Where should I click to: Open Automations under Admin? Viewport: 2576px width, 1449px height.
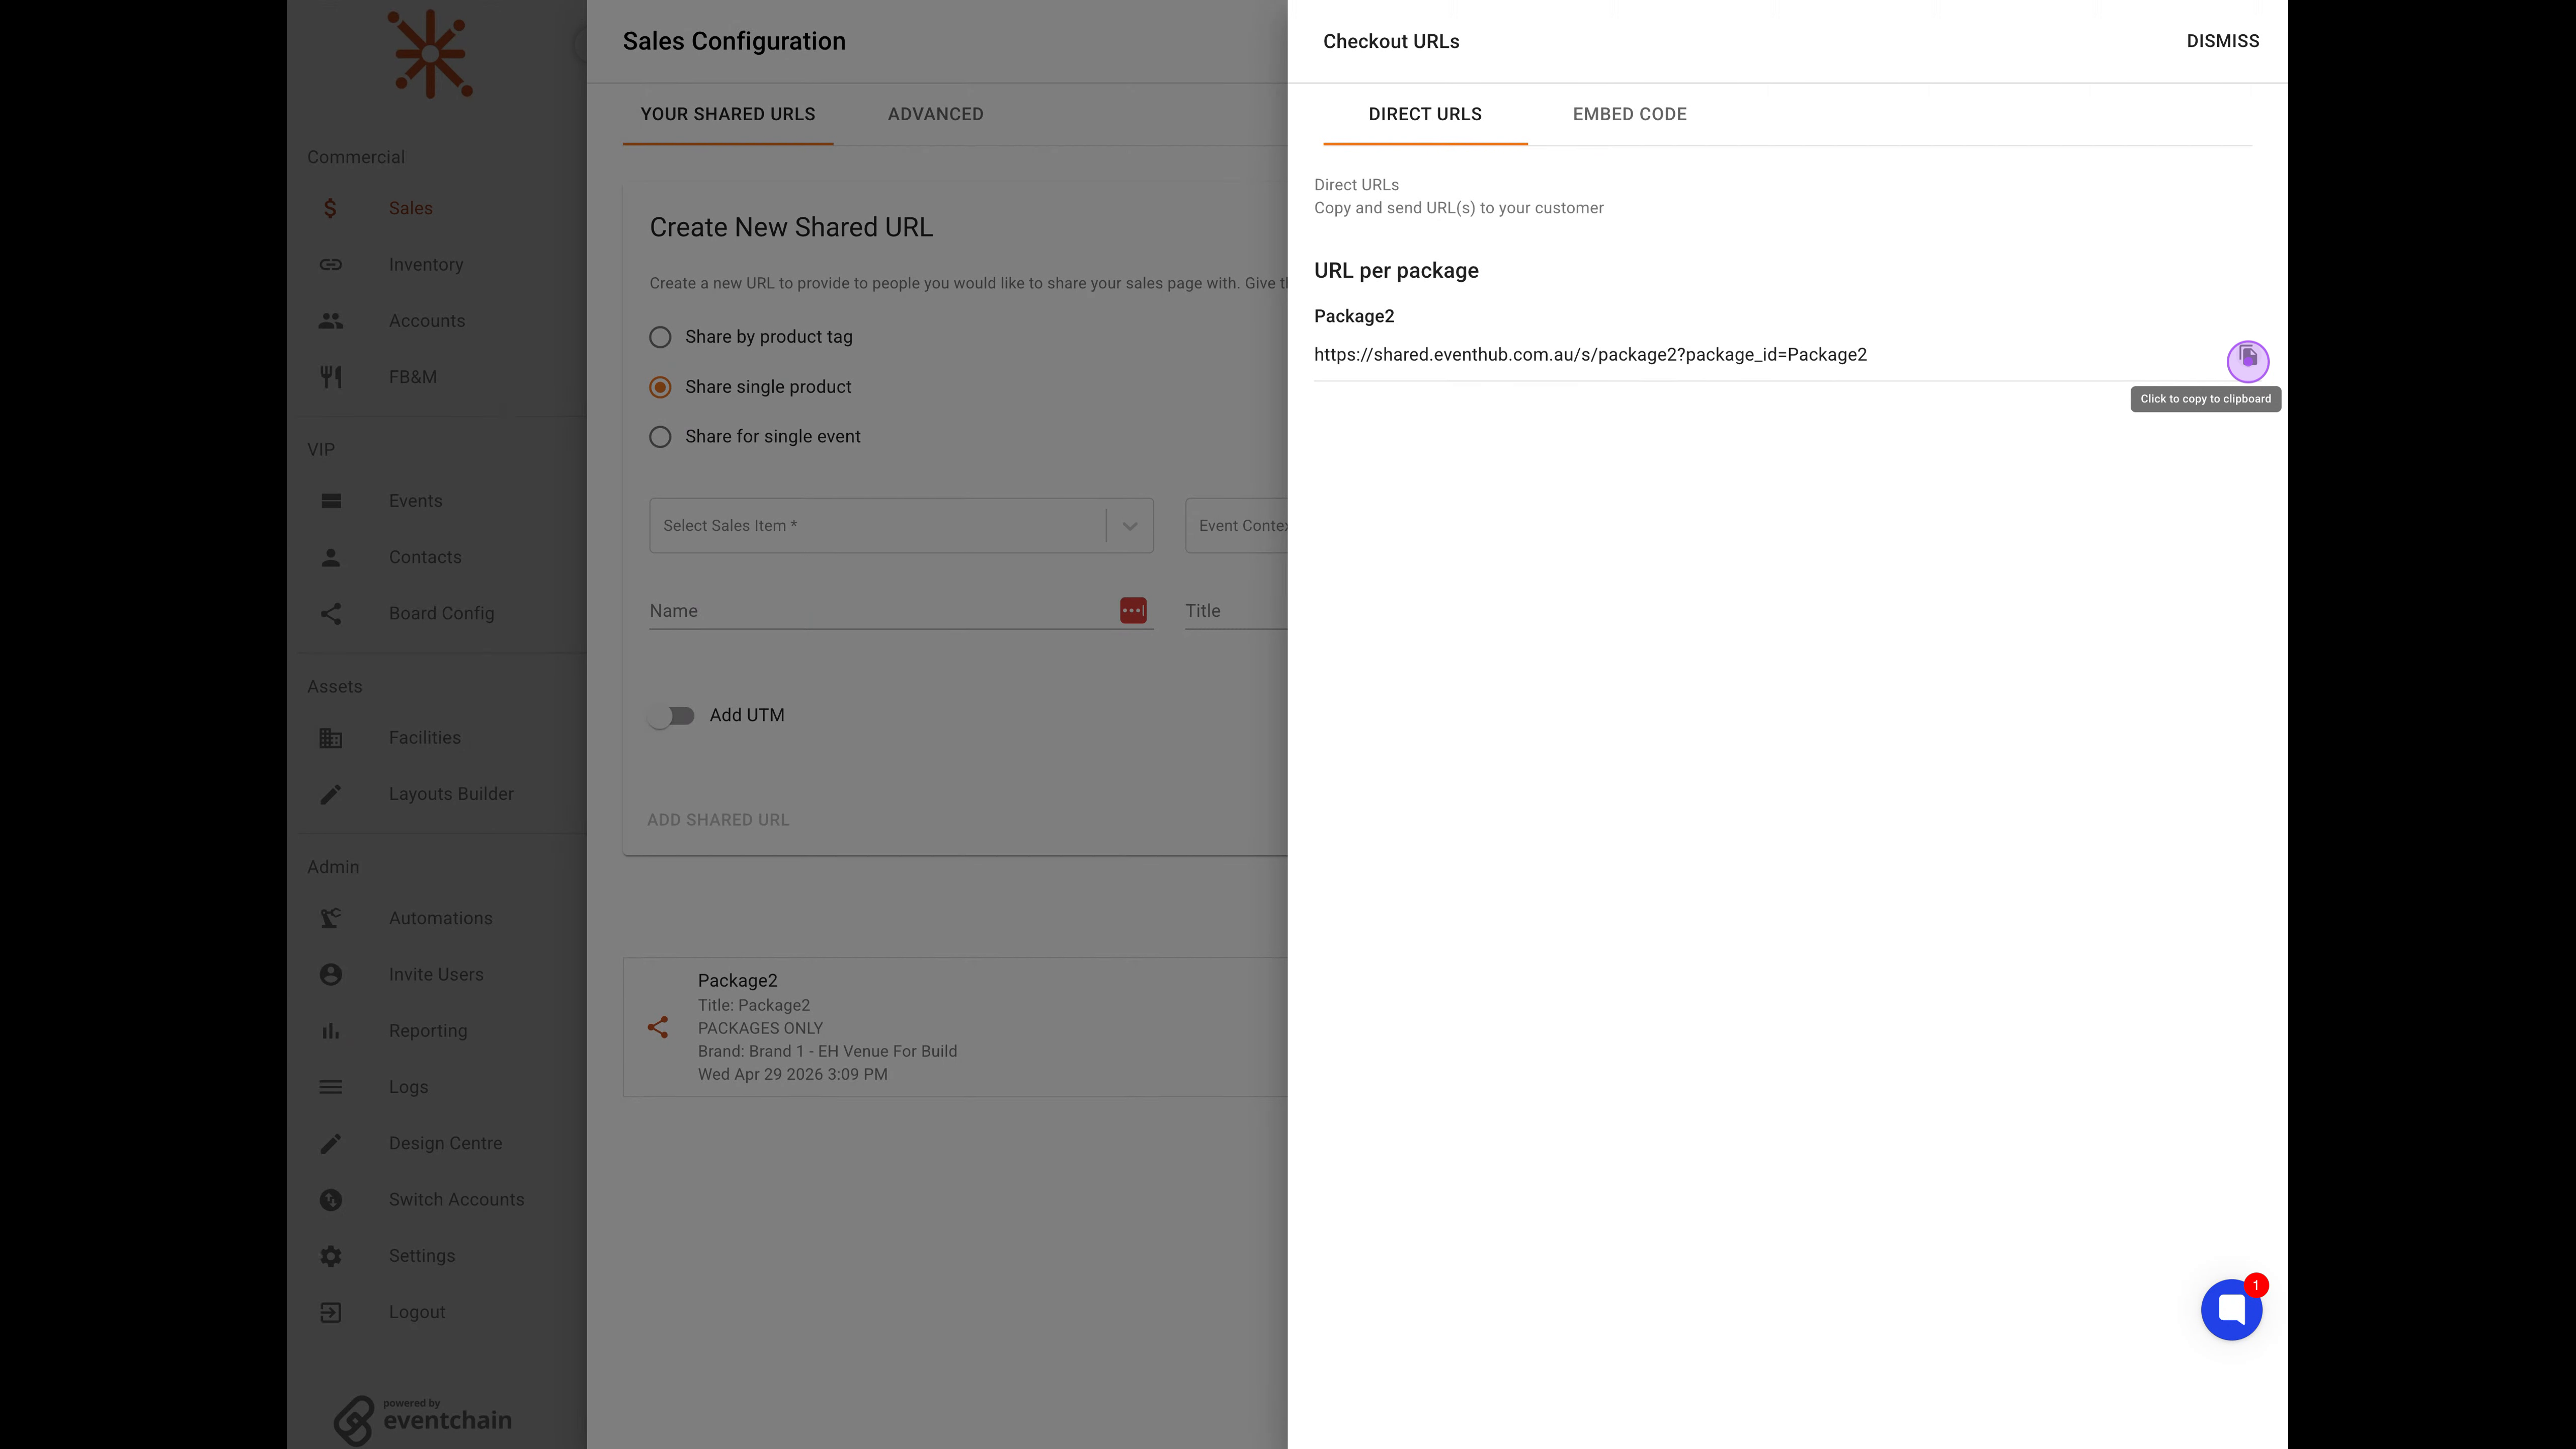pyautogui.click(x=441, y=918)
